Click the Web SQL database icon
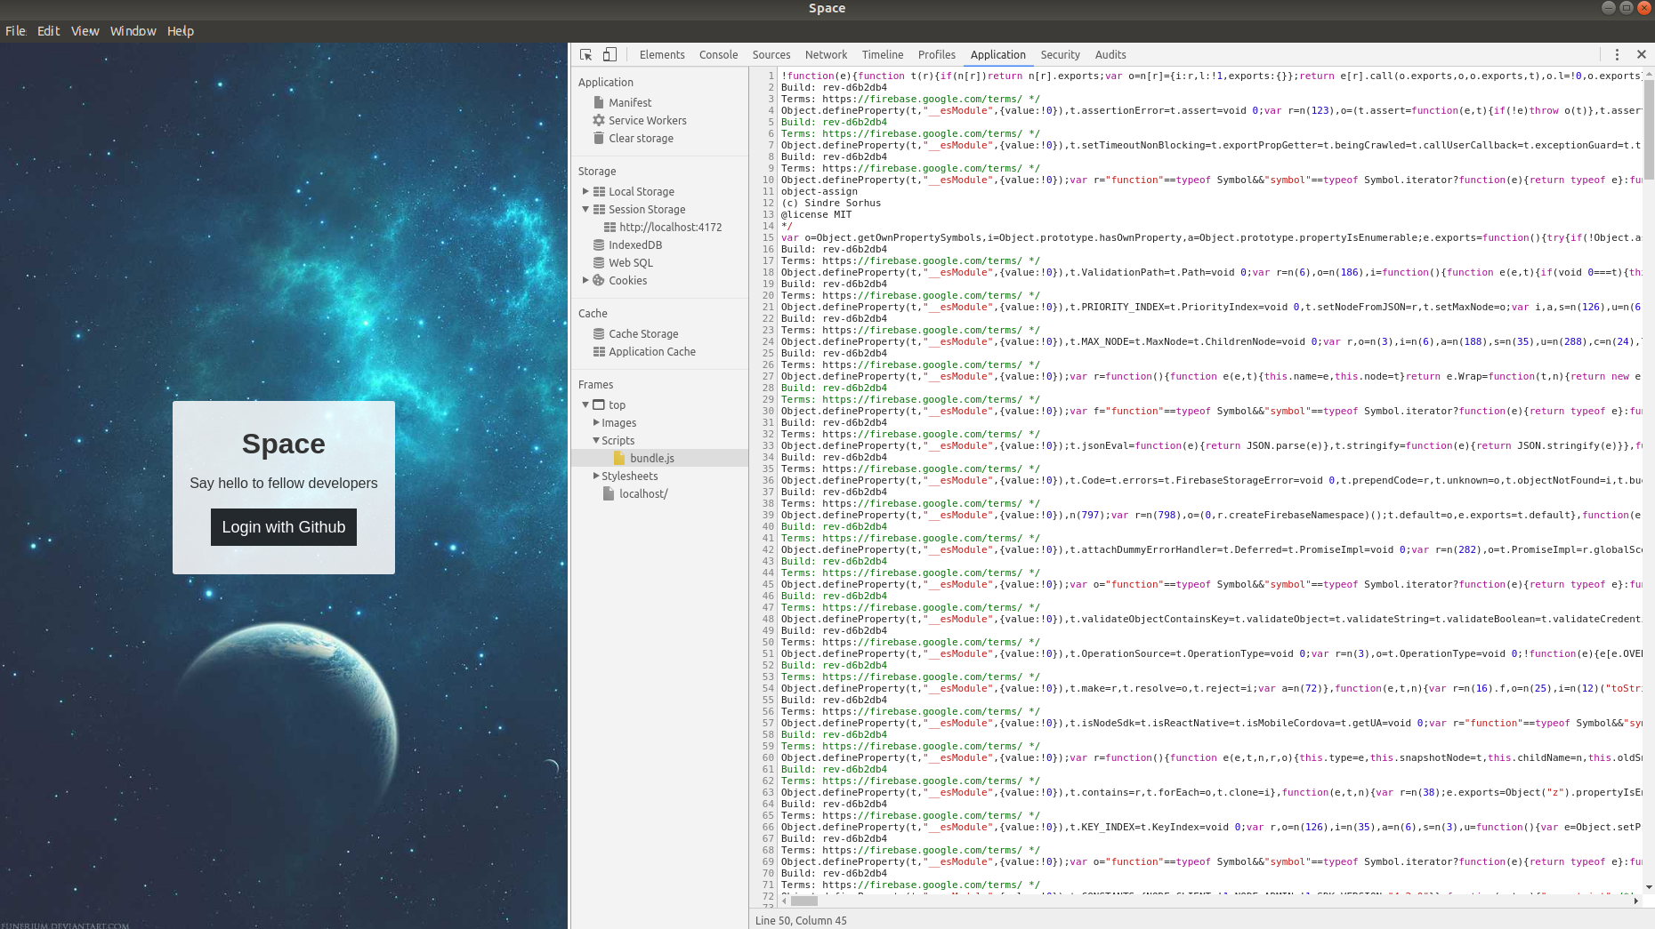 tap(599, 262)
